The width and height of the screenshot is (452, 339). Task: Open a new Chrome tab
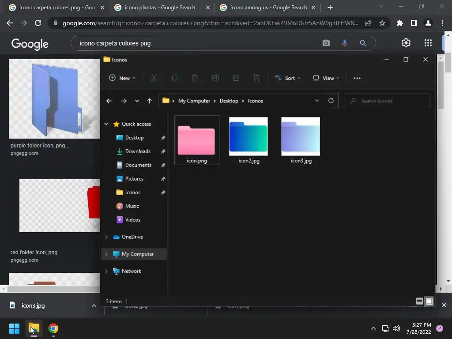[x=330, y=8]
